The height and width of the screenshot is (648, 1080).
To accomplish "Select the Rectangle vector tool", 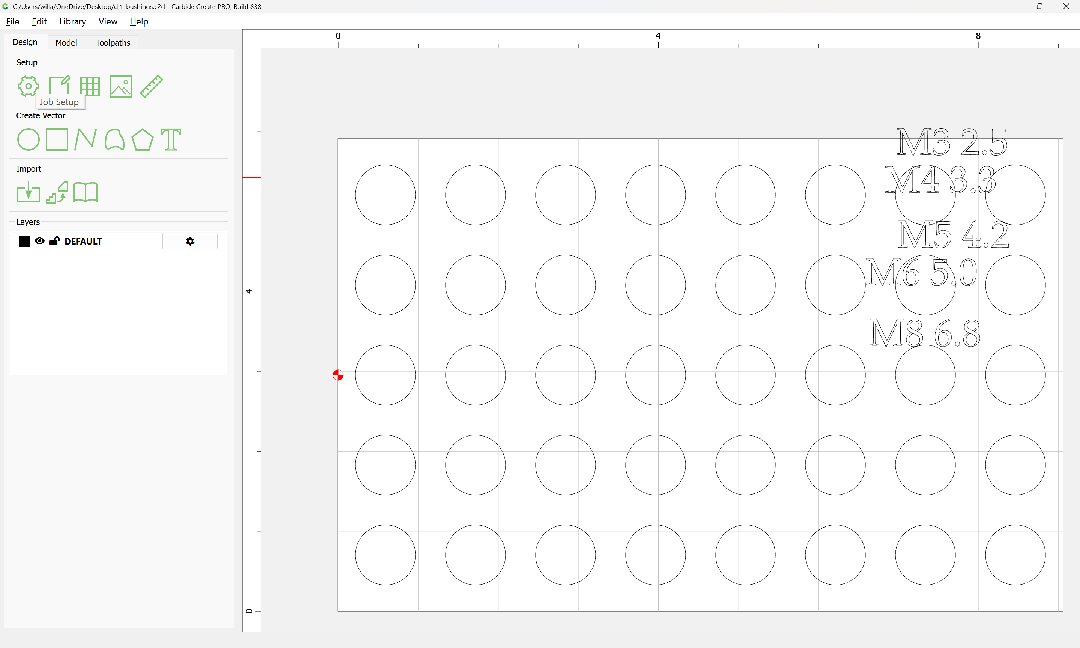I will (x=57, y=140).
